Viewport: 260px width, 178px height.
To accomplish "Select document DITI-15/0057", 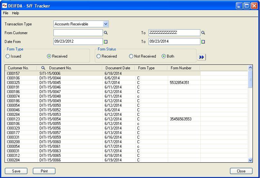I will (50, 133).
